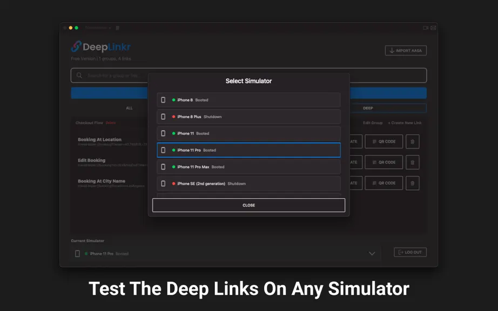Click the phone icon beside iPhone 11 Pro Max
The width and height of the screenshot is (498, 311).
point(163,167)
